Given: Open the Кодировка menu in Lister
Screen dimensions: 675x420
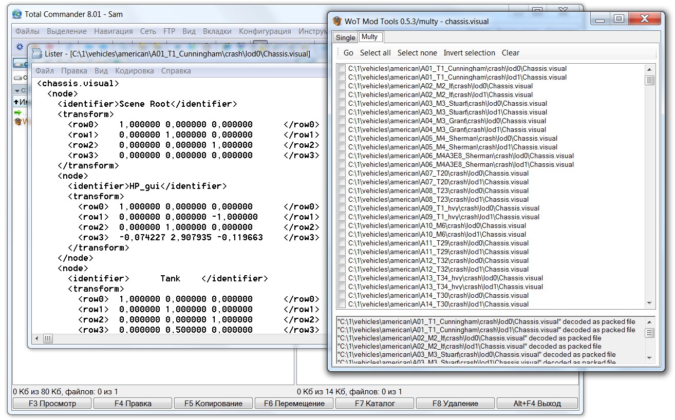Looking at the screenshot, I should point(134,71).
